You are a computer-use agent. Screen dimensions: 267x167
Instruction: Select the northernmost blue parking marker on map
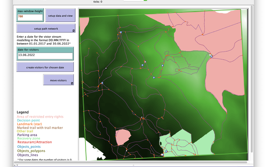[121, 32]
